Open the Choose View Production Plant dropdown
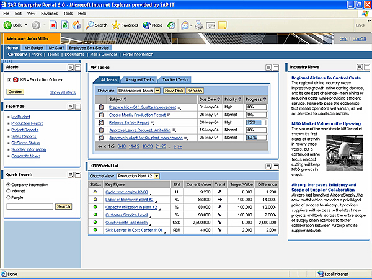Screen dimensions: 372x279 click(157, 176)
